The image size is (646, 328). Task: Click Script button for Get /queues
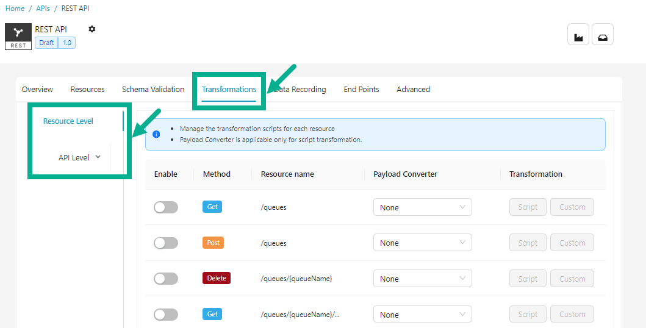(528, 207)
